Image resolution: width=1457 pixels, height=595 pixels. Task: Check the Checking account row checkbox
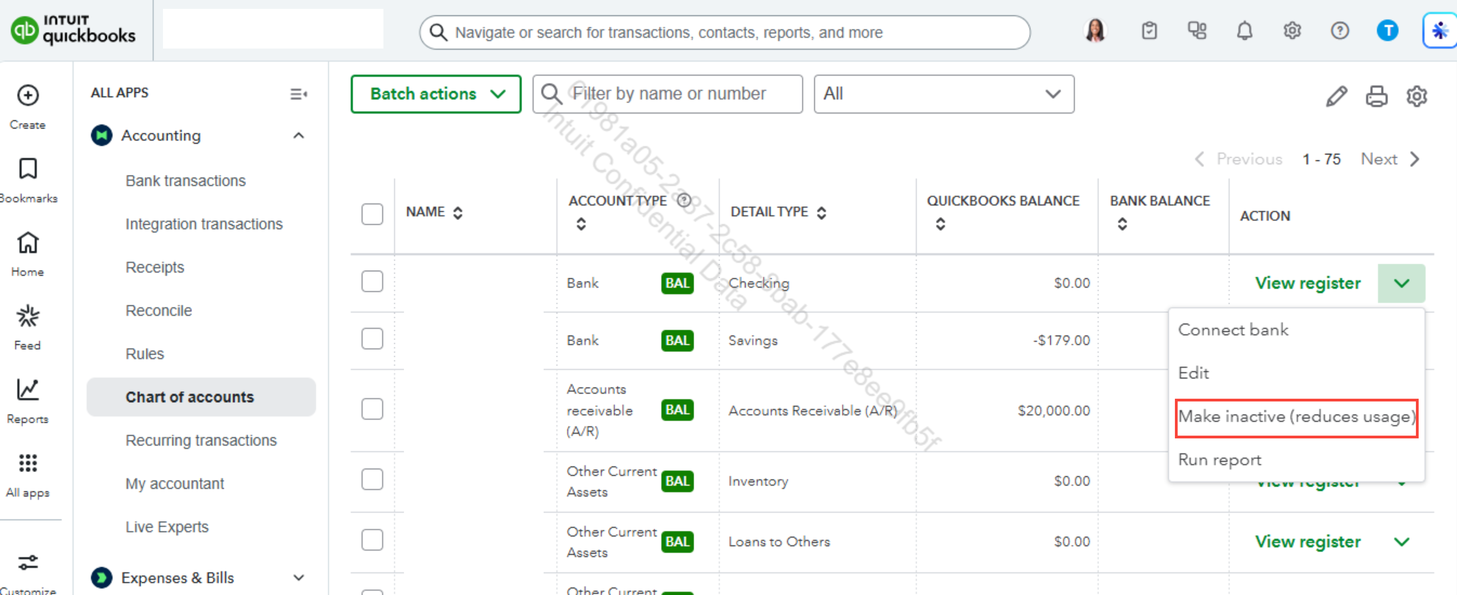tap(372, 281)
